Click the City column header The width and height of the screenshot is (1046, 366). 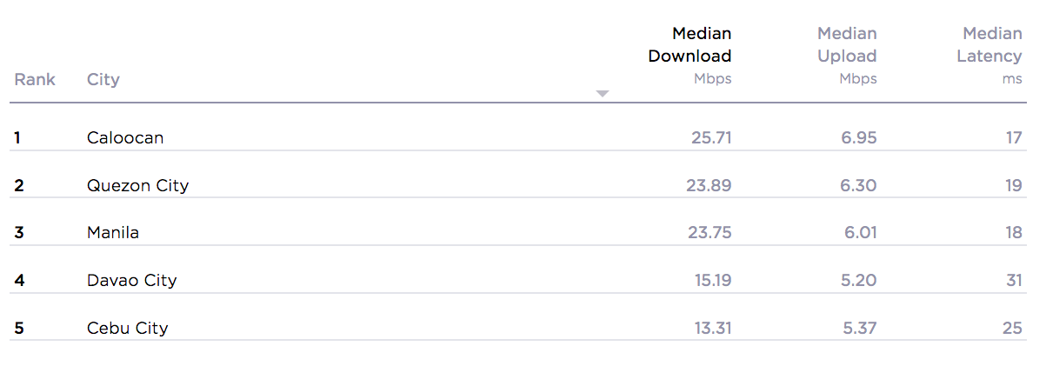pos(103,79)
